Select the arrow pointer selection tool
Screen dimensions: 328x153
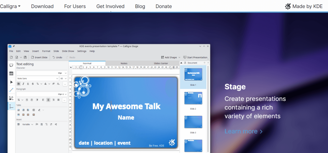click(11, 82)
